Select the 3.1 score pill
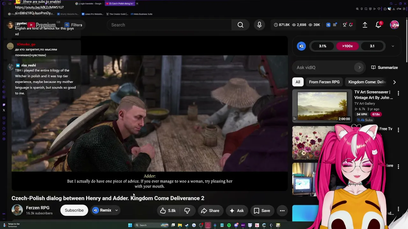The width and height of the screenshot is (408, 229). [x=372, y=46]
